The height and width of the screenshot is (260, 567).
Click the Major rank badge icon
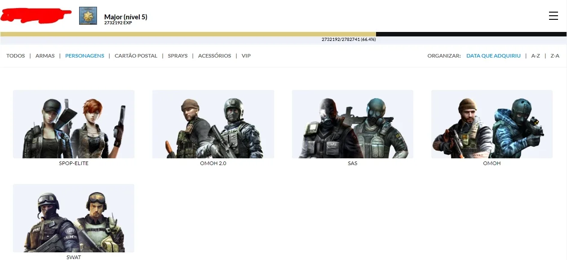tap(88, 16)
